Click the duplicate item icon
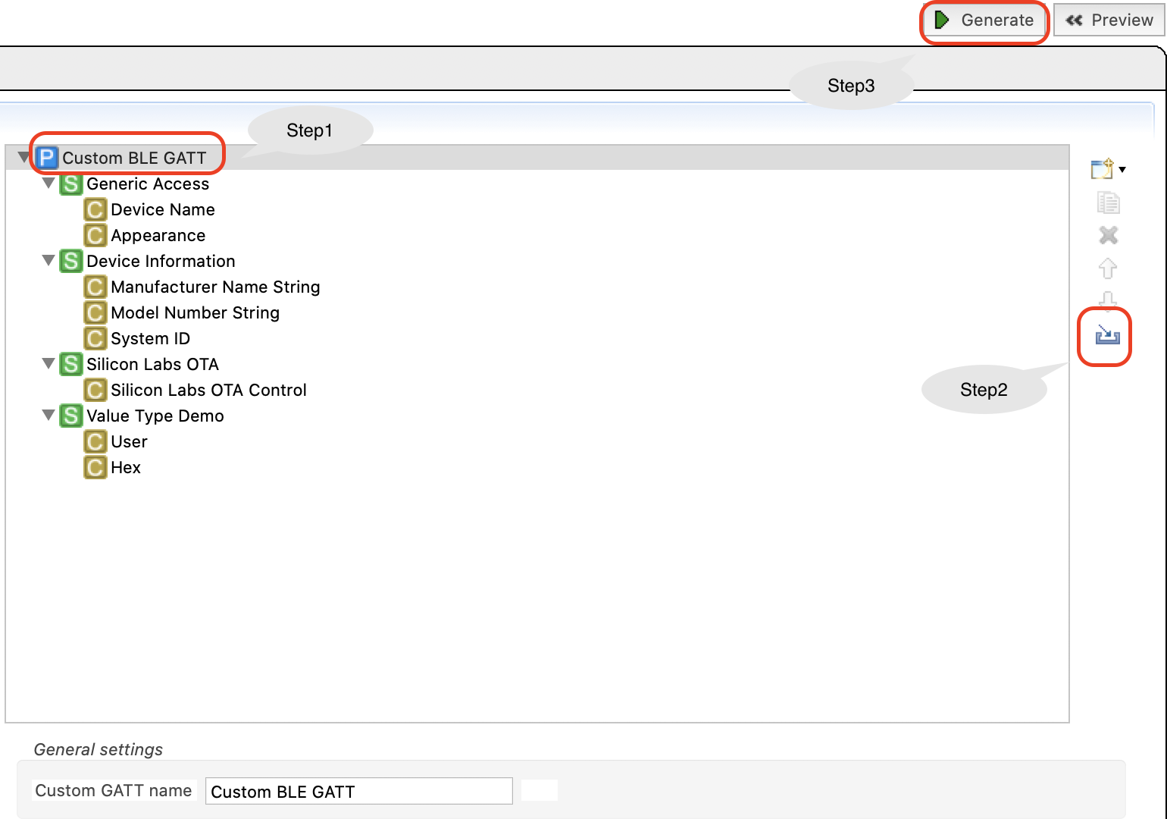Screen dimensions: 1167x819 [1109, 202]
